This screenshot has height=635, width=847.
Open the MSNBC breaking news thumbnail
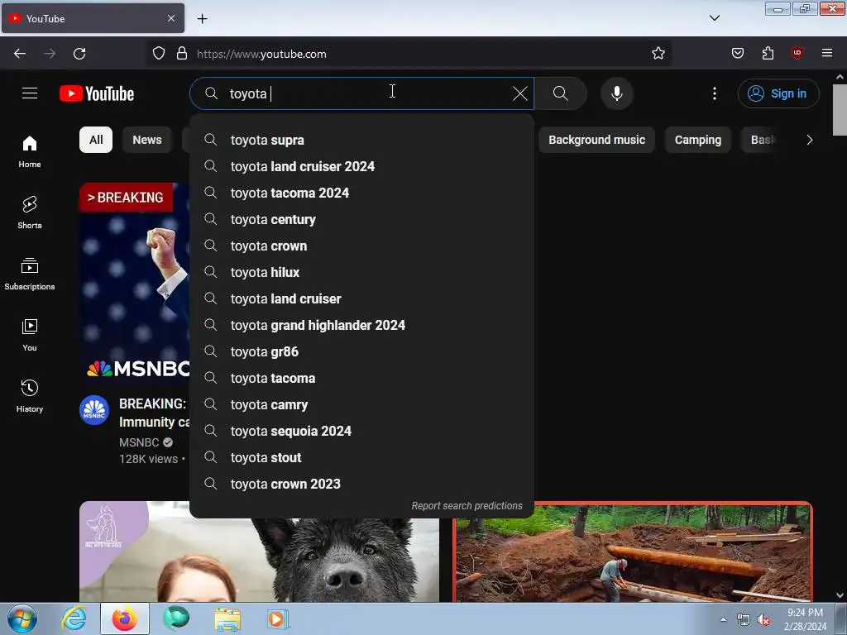pyautogui.click(x=134, y=283)
